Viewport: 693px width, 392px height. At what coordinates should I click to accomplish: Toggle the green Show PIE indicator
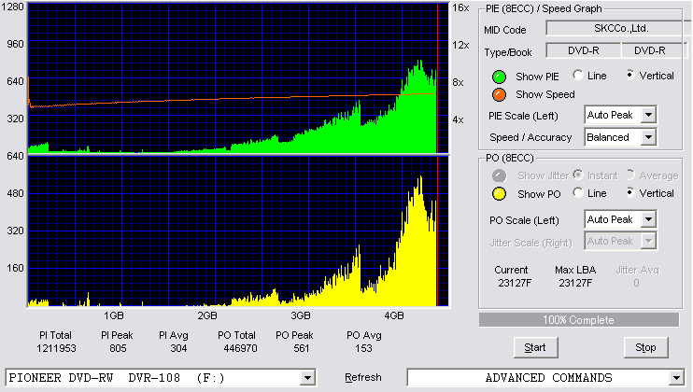(x=499, y=77)
